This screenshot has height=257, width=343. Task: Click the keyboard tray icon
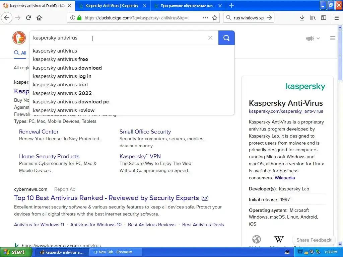[x=287, y=252]
